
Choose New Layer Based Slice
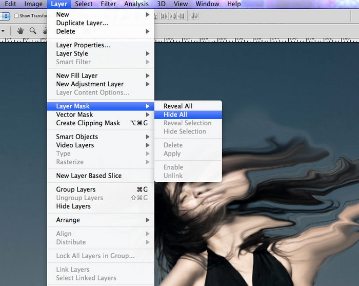(x=101, y=176)
